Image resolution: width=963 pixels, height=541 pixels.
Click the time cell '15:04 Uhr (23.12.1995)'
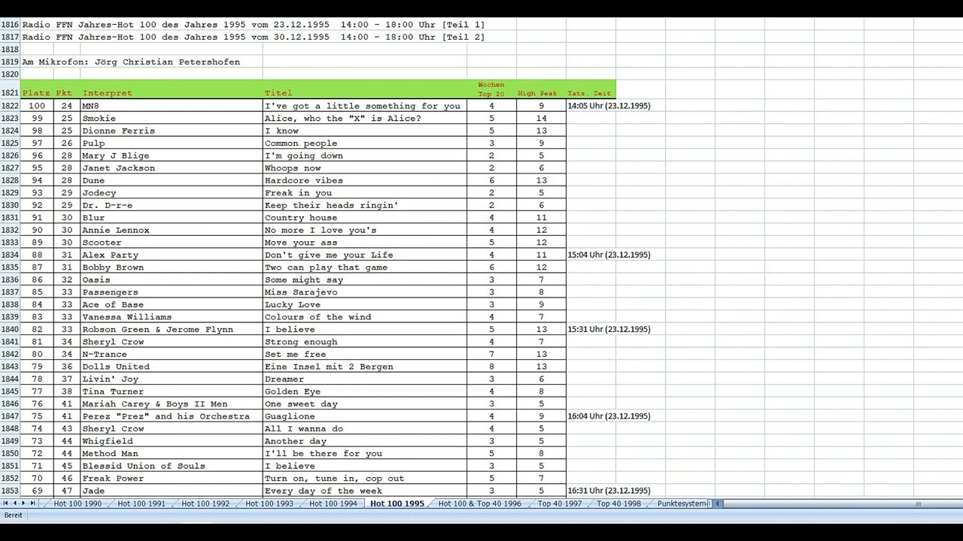click(x=609, y=255)
